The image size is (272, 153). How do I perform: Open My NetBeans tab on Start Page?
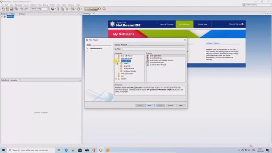184,24
